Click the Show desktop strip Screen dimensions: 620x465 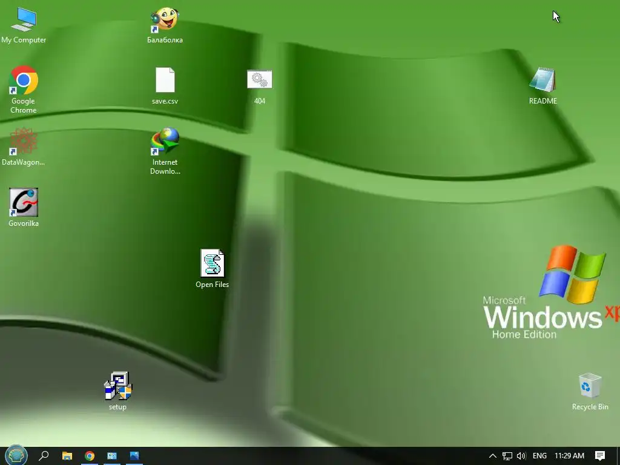[x=618, y=456]
